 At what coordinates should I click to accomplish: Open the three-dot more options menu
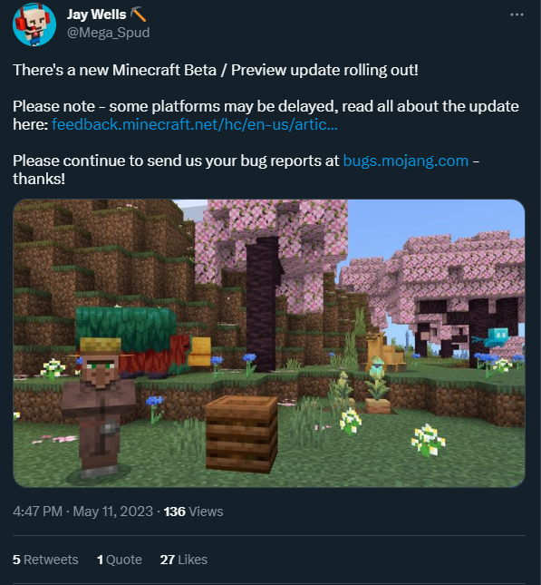click(517, 15)
